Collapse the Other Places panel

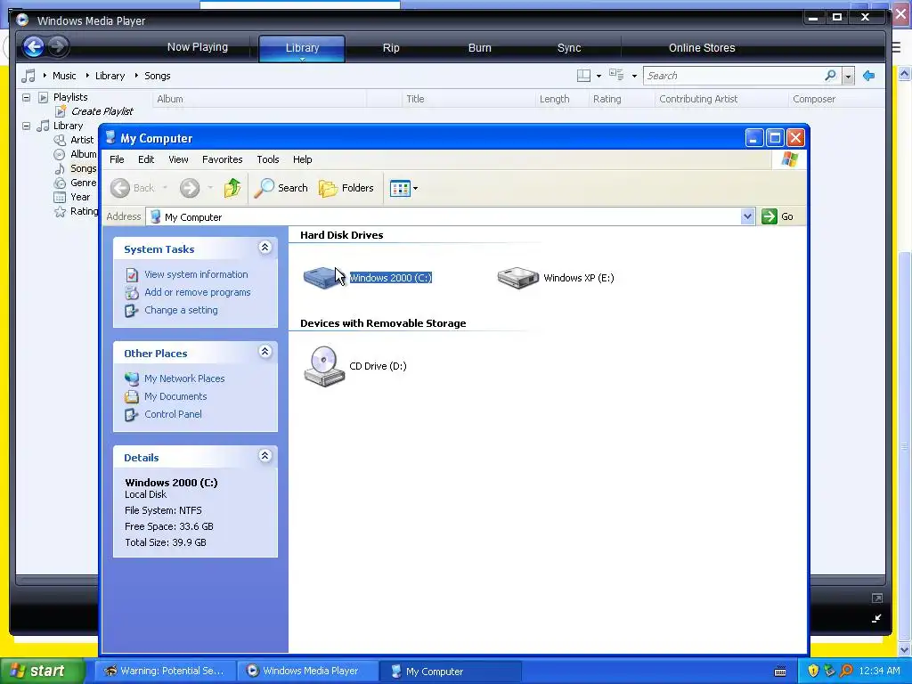pyautogui.click(x=265, y=352)
